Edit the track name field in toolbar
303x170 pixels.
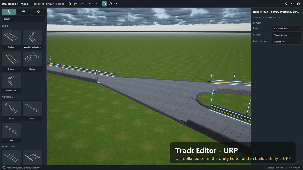48,4
